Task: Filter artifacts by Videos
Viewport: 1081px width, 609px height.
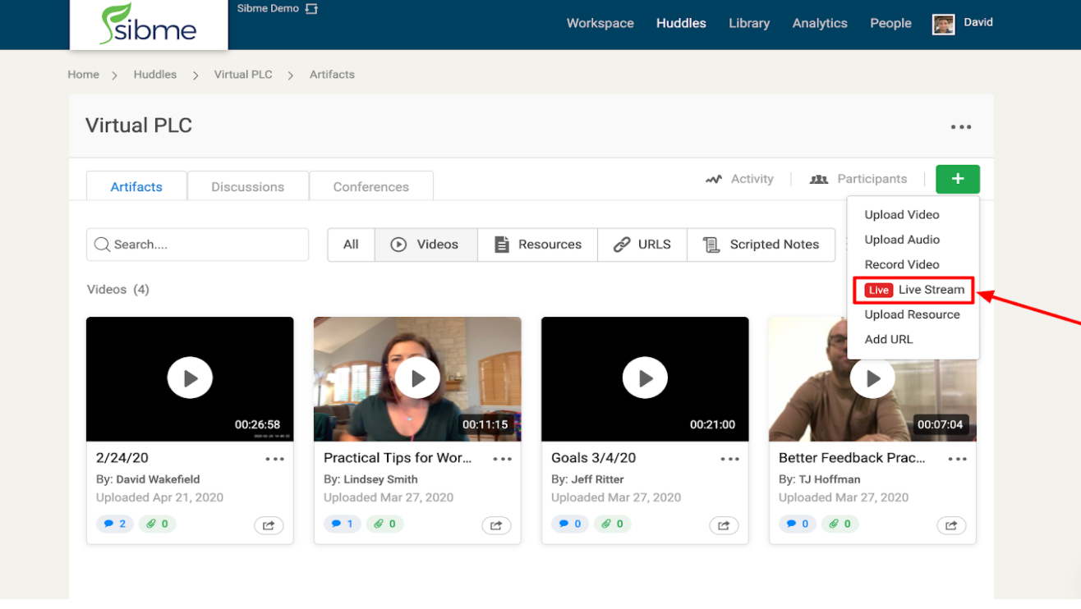Action: 425,245
